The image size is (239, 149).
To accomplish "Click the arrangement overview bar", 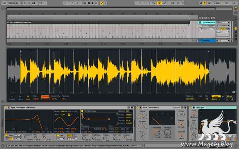I will tap(111, 9).
